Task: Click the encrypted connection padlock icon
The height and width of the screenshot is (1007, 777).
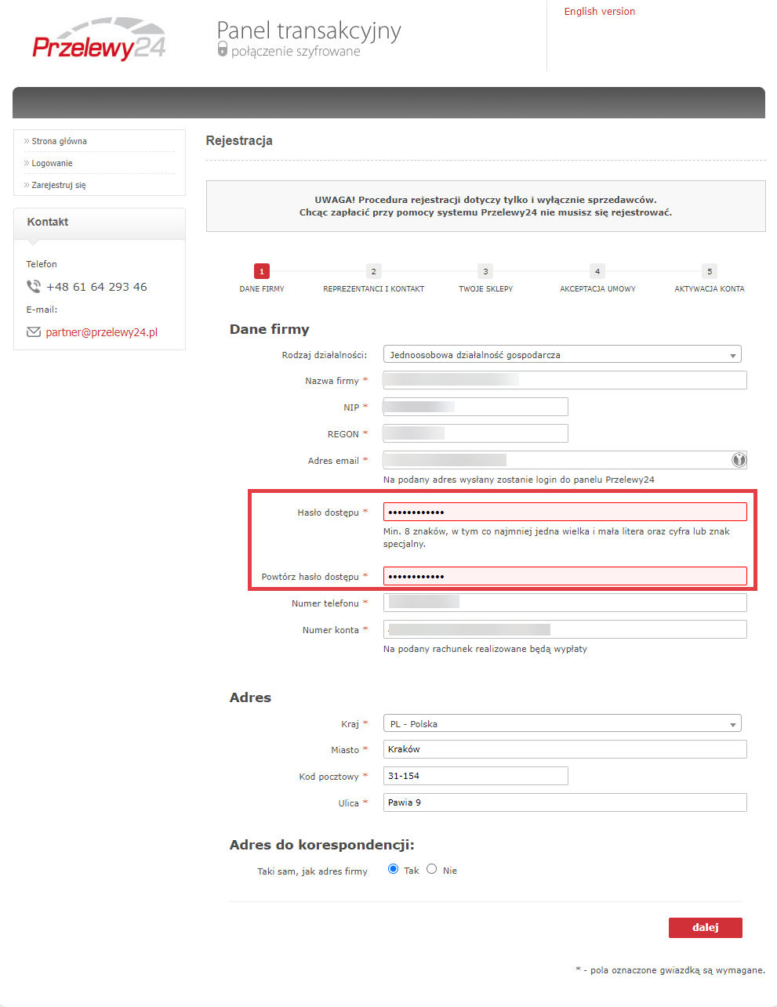Action: point(223,49)
